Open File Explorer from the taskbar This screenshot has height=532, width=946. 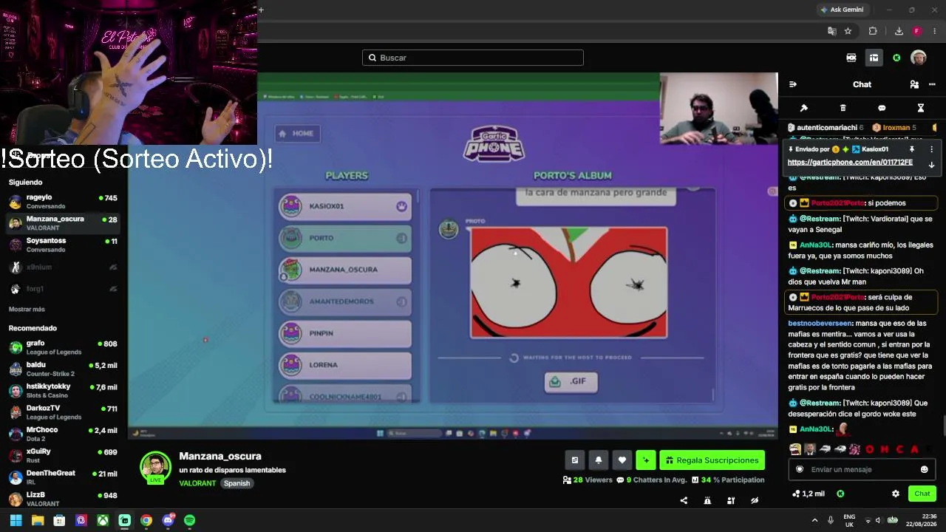click(38, 520)
